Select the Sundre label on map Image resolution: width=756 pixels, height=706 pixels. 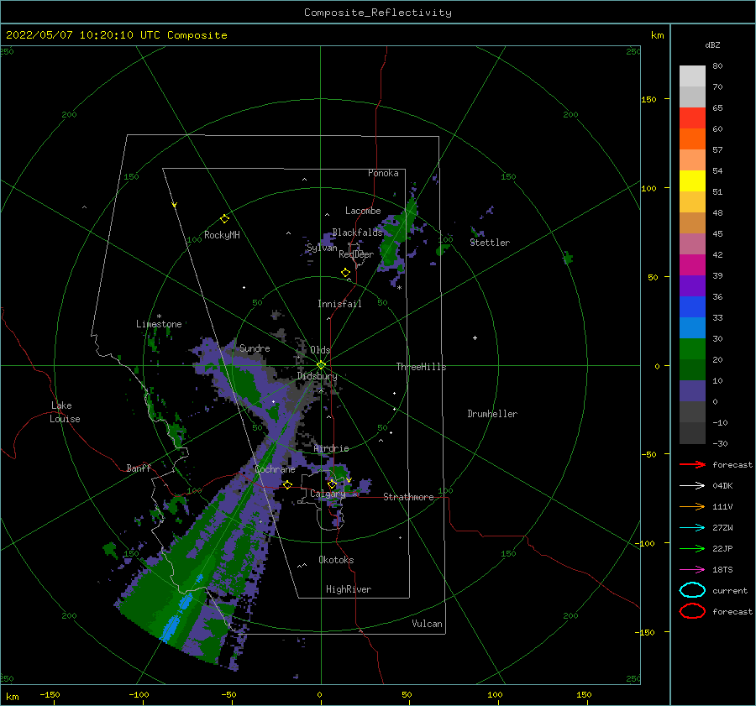[x=255, y=348]
